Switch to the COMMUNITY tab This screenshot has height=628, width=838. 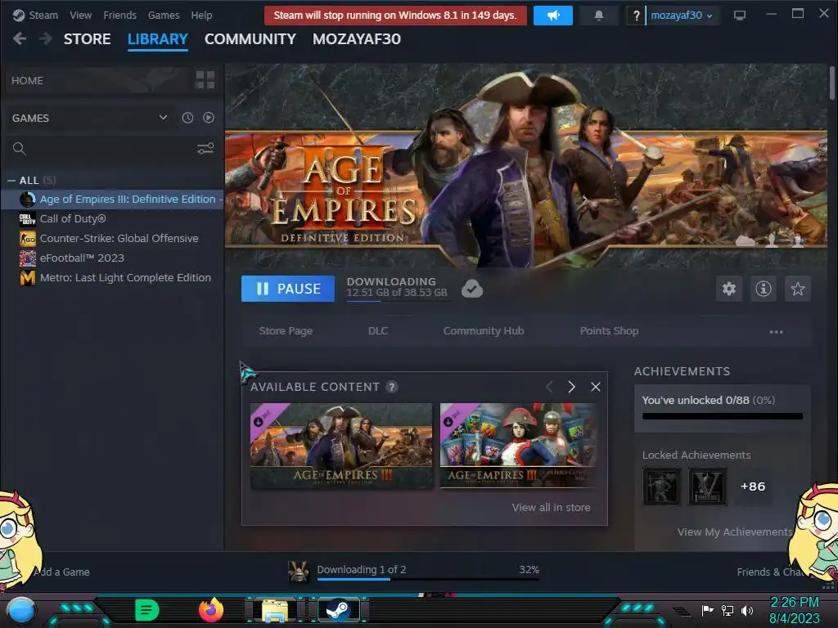coord(250,39)
